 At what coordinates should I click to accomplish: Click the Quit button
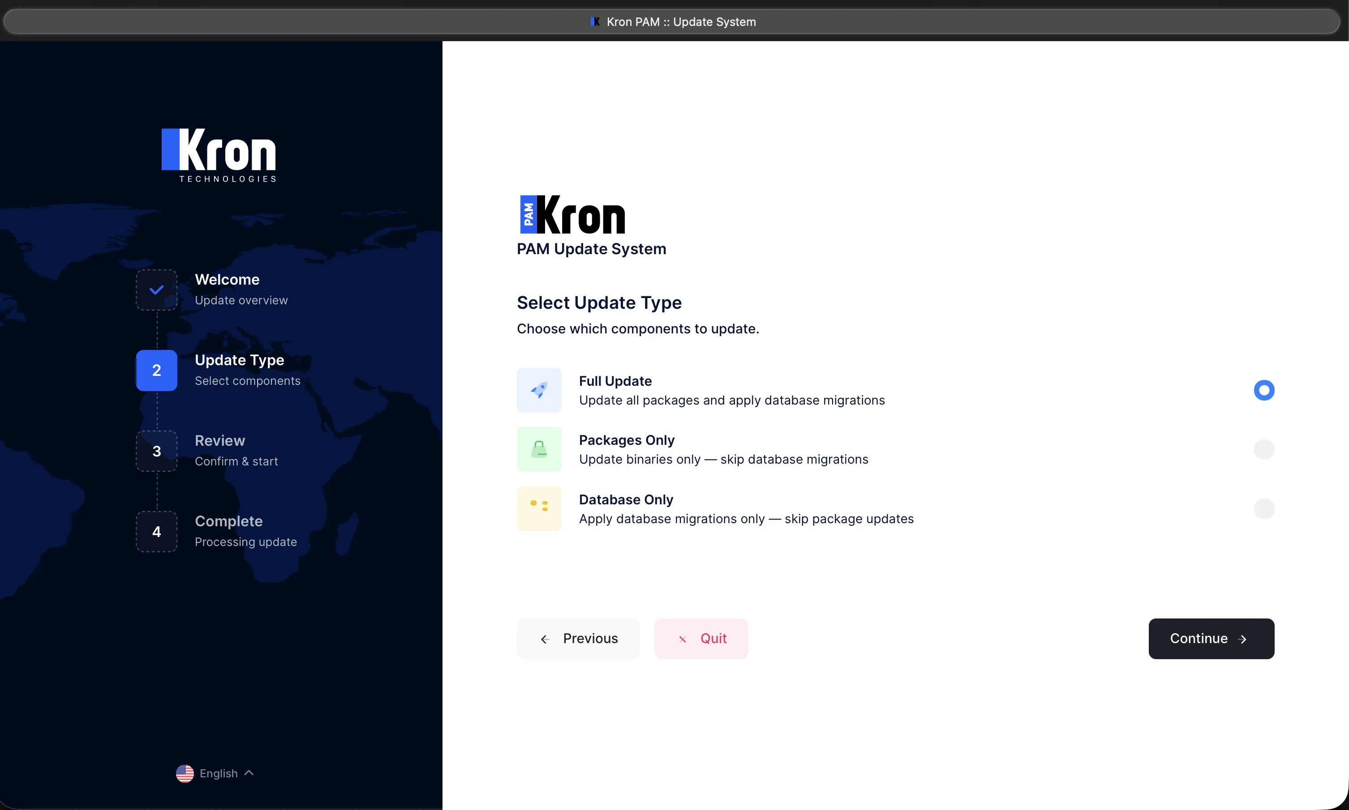(x=701, y=639)
